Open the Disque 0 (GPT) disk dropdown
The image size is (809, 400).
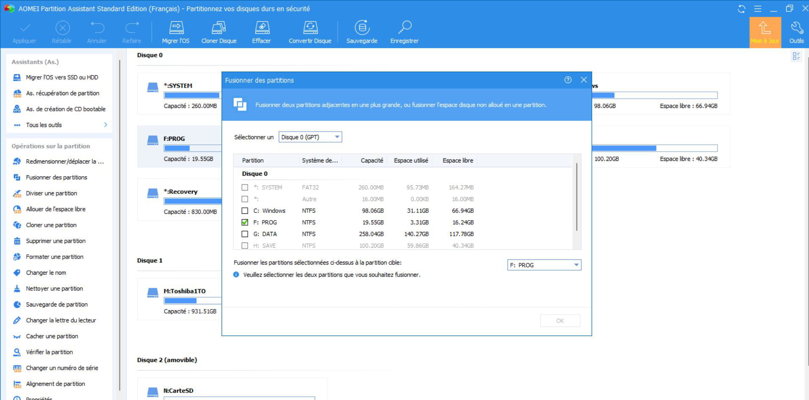(x=310, y=137)
